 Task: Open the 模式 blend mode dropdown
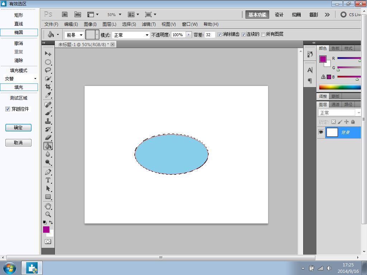click(131, 35)
